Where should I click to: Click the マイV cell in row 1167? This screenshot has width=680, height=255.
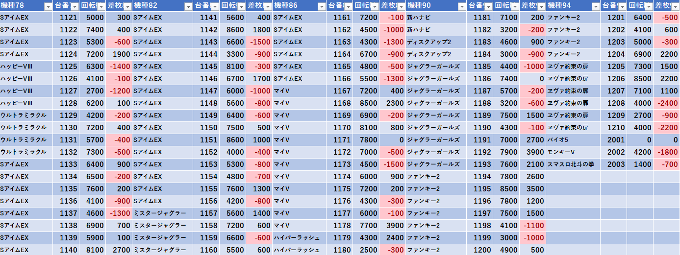299,91
